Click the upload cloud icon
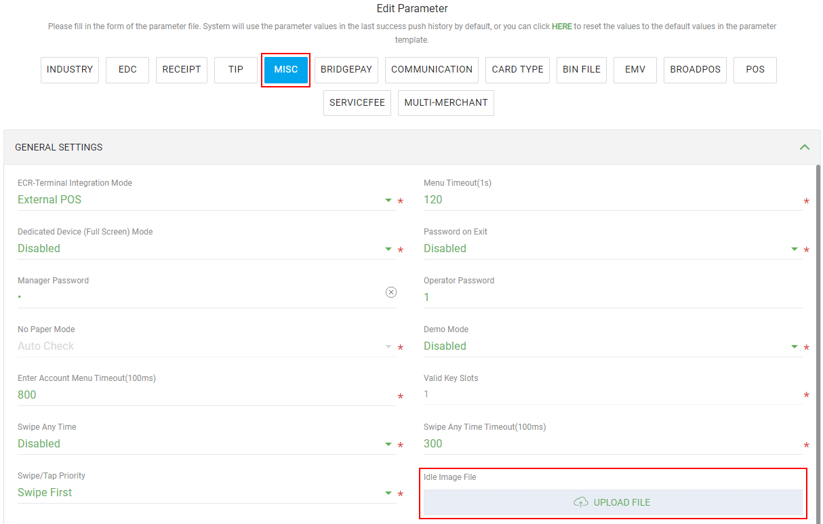823x524 pixels. pos(580,502)
